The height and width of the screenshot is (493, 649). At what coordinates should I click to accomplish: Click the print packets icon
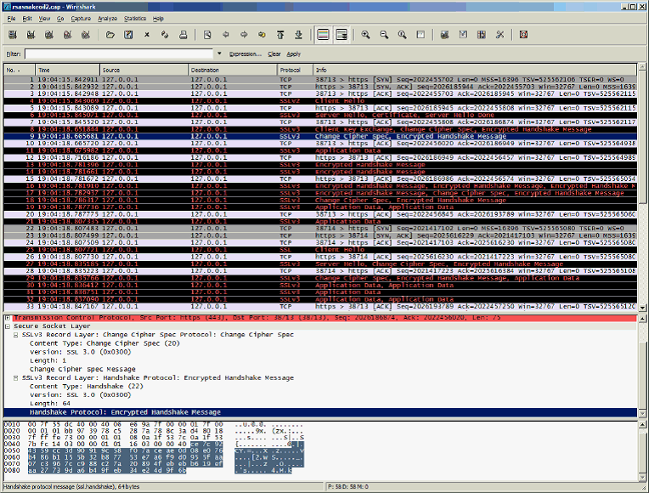click(x=184, y=35)
